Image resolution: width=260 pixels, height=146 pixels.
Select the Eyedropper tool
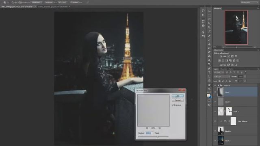click(210, 32)
